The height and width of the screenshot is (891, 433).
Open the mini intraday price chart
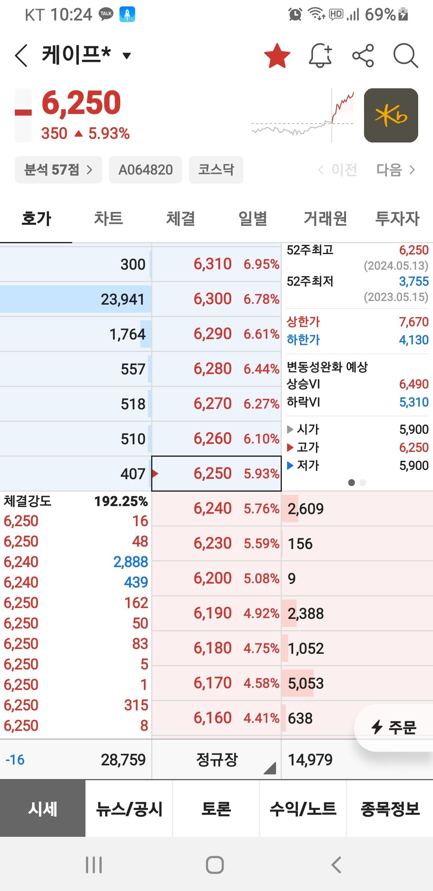pos(303,116)
